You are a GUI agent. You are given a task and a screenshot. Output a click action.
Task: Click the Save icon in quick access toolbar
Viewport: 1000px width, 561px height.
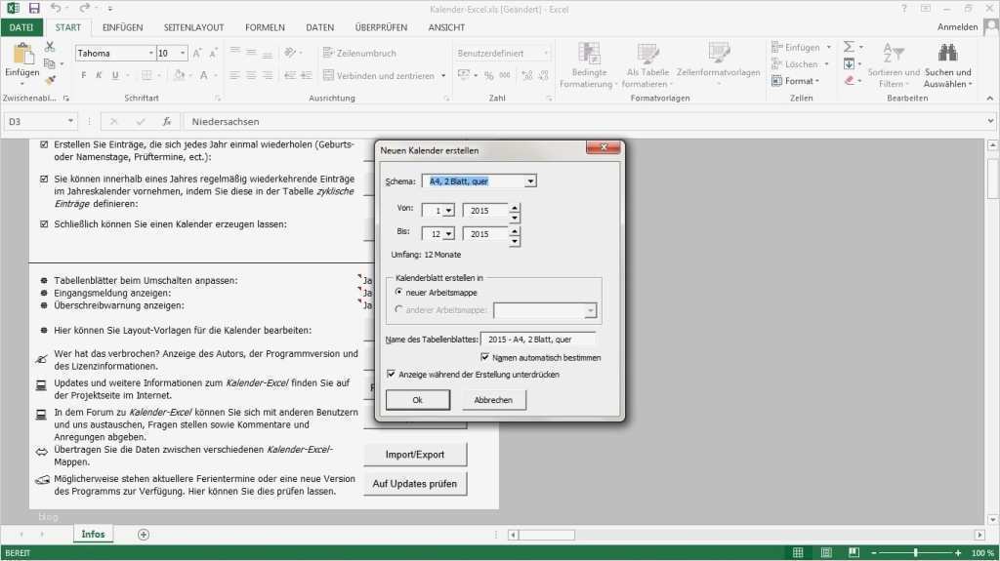click(x=34, y=8)
